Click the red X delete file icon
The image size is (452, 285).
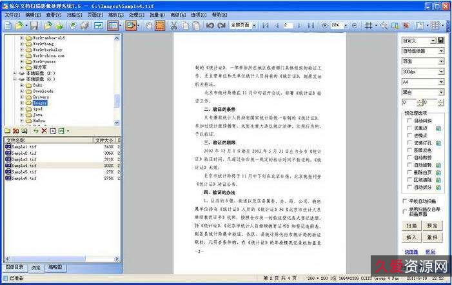pyautogui.click(x=44, y=131)
